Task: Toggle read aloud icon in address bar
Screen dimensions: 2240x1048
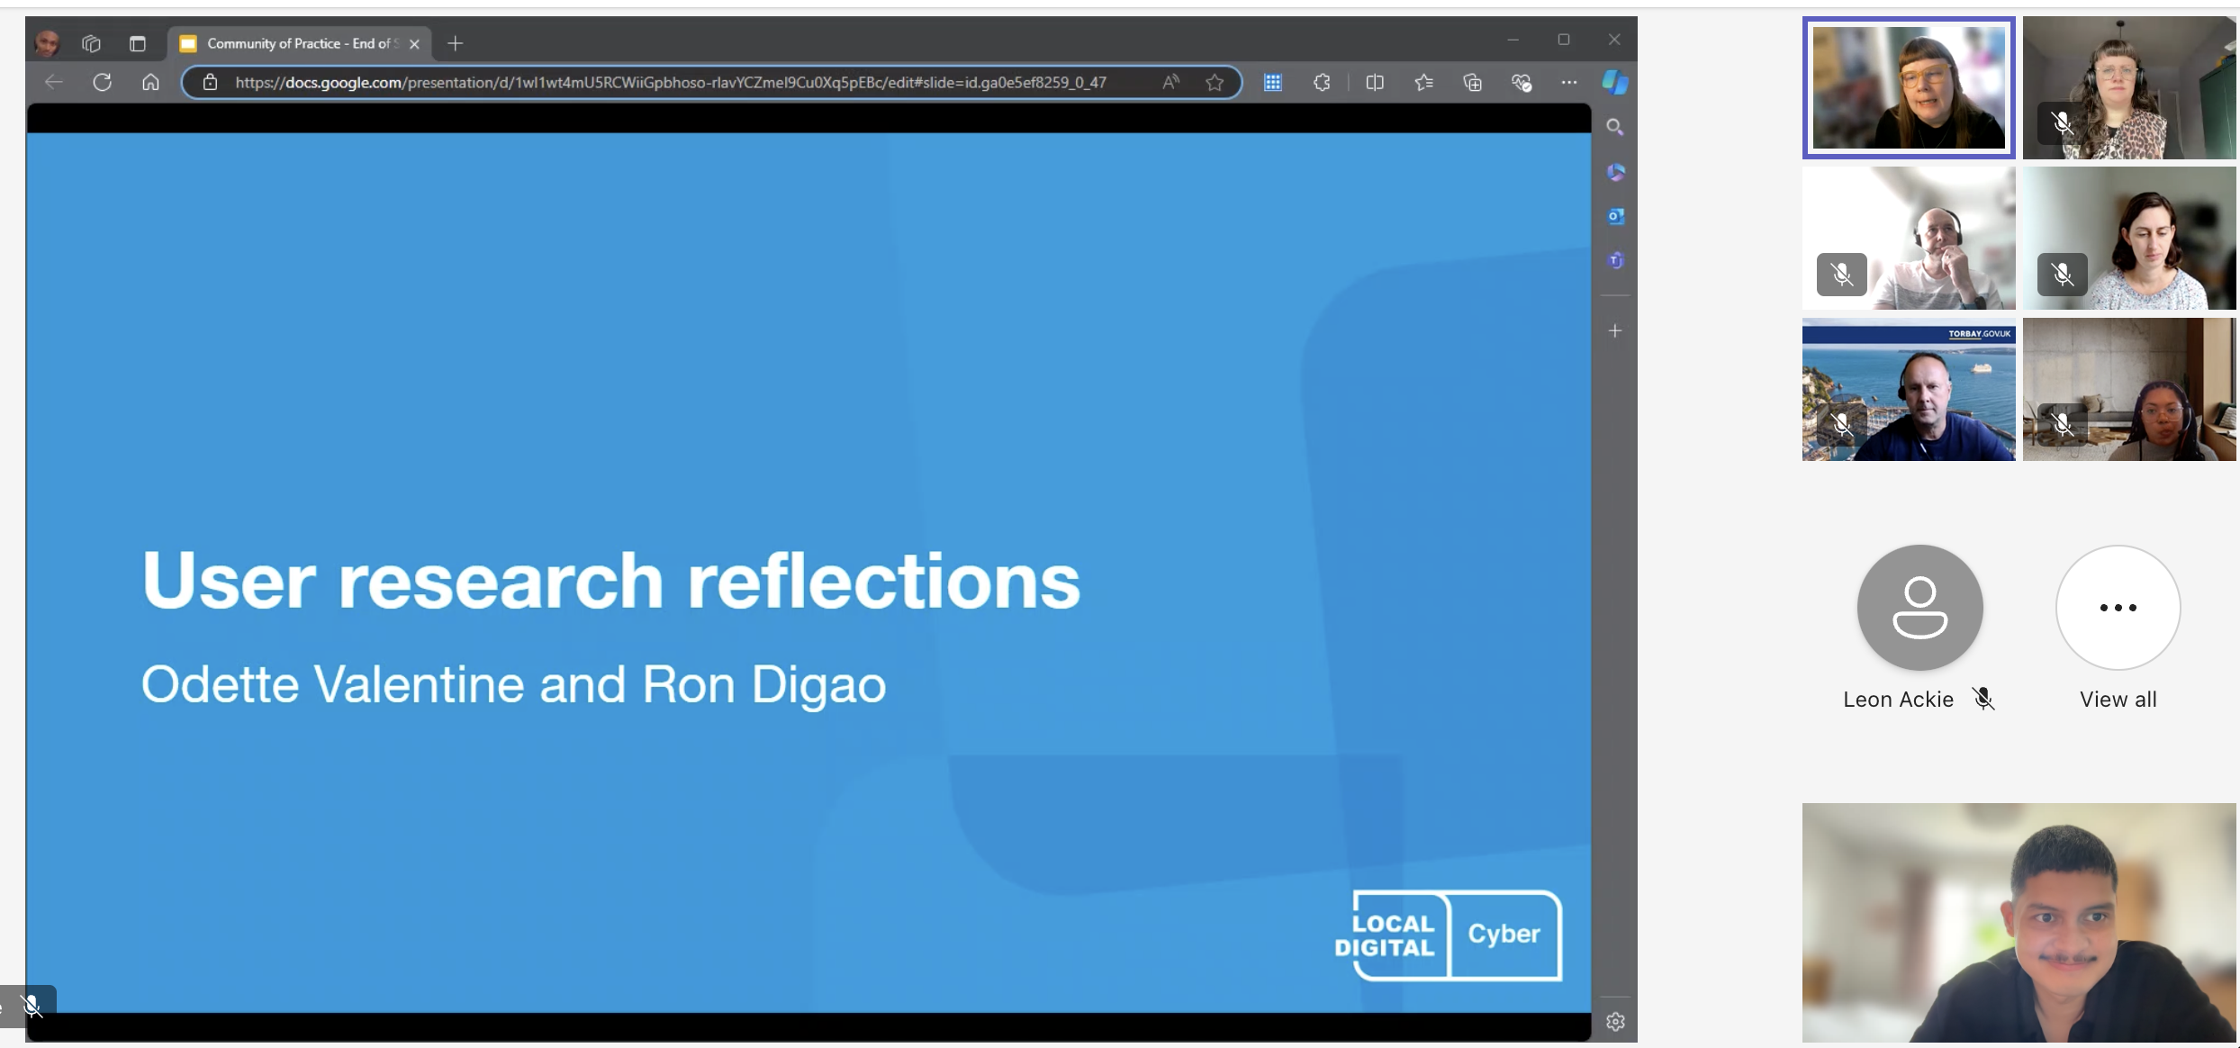Action: [x=1170, y=82]
